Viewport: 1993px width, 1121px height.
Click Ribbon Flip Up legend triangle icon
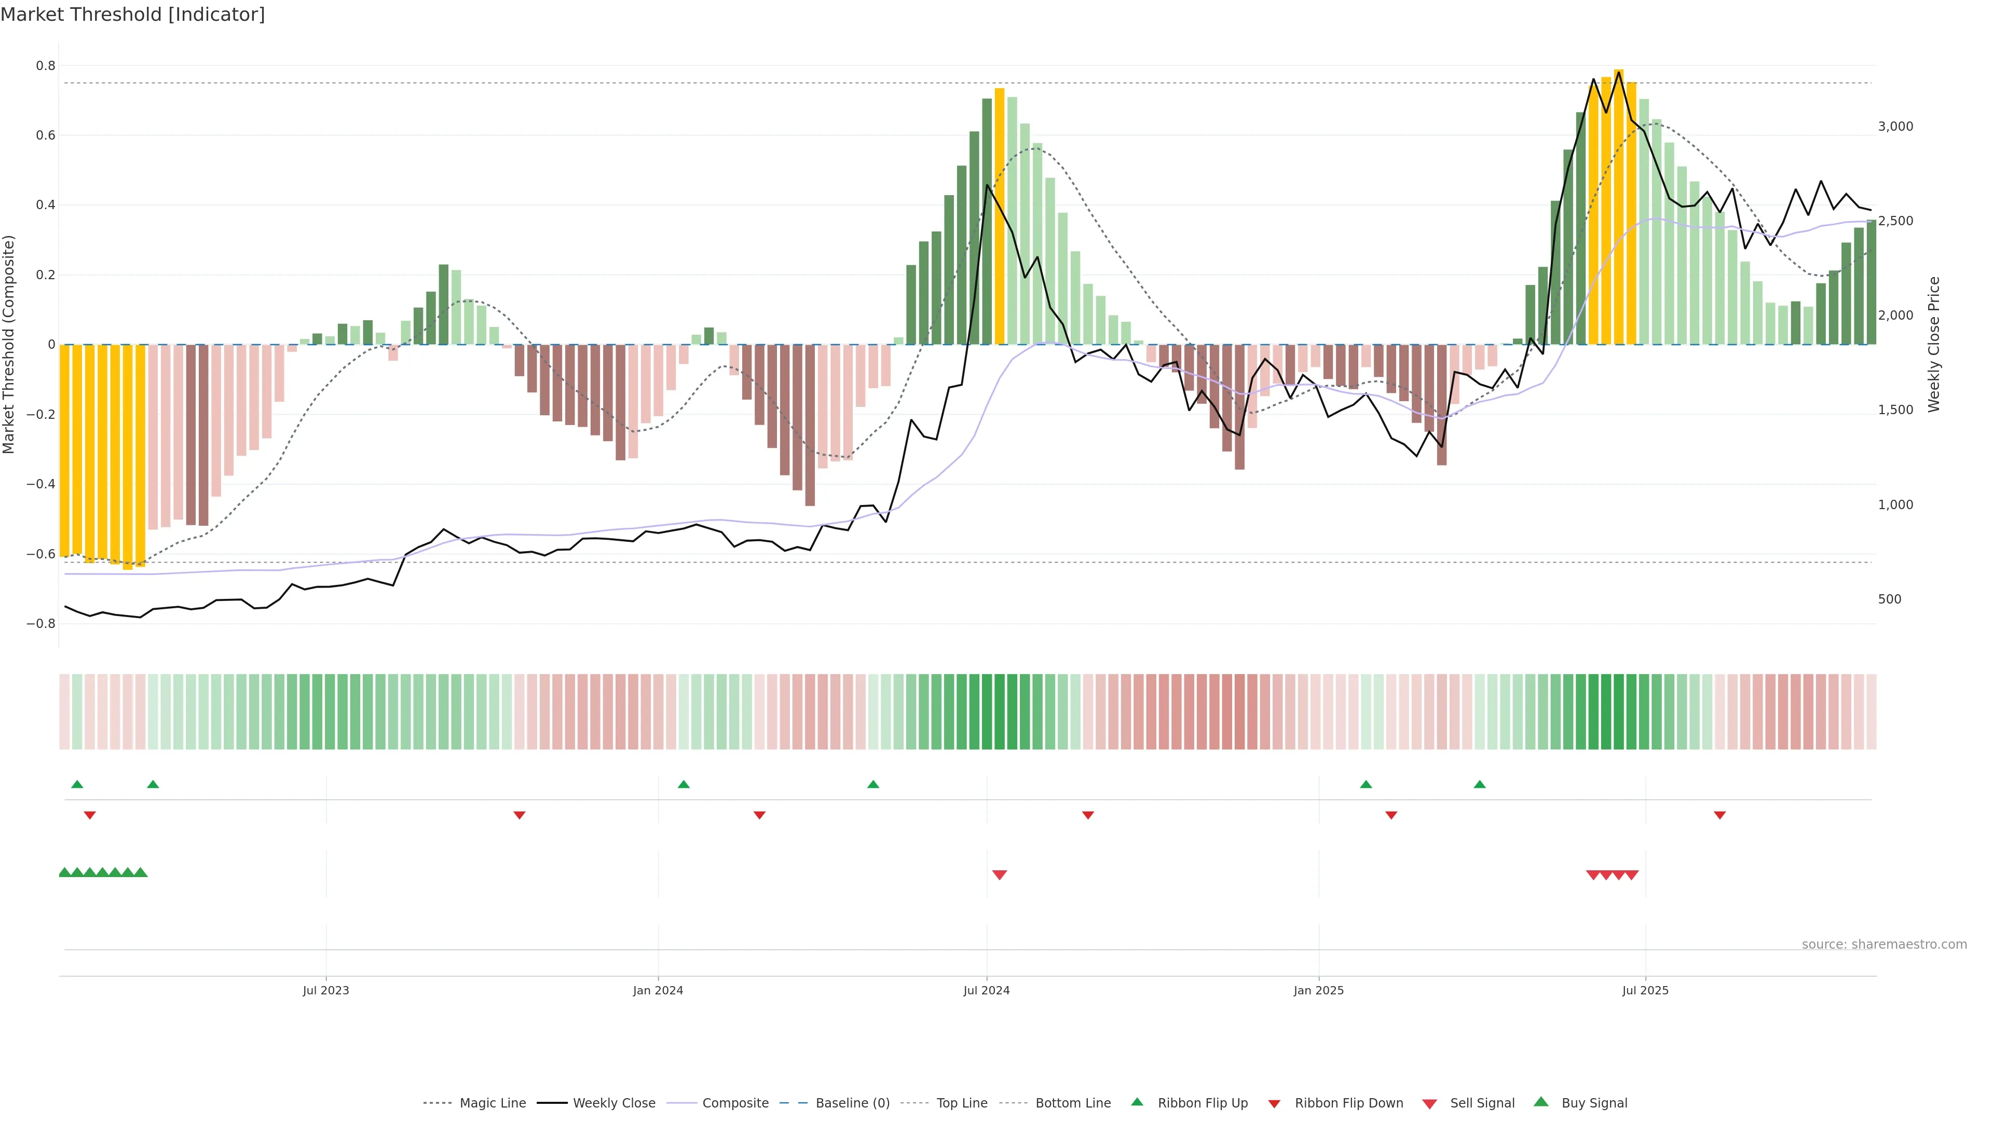click(1137, 1102)
